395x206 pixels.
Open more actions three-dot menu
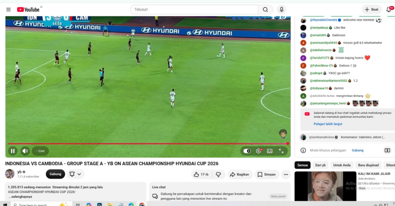pos(286,174)
